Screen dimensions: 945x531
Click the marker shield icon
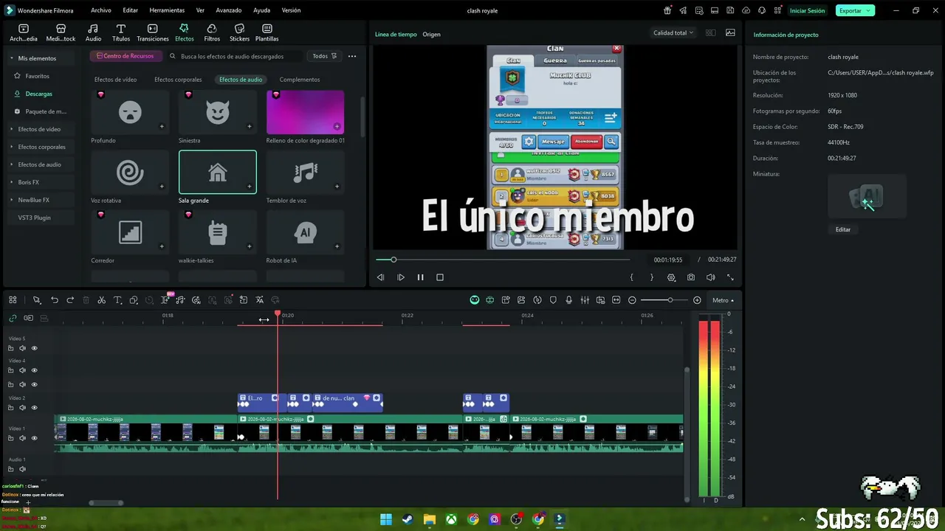click(x=553, y=300)
